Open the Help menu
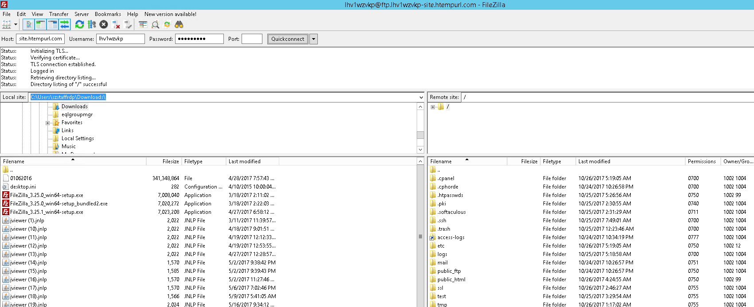The height and width of the screenshot is (307, 754). 133,14
